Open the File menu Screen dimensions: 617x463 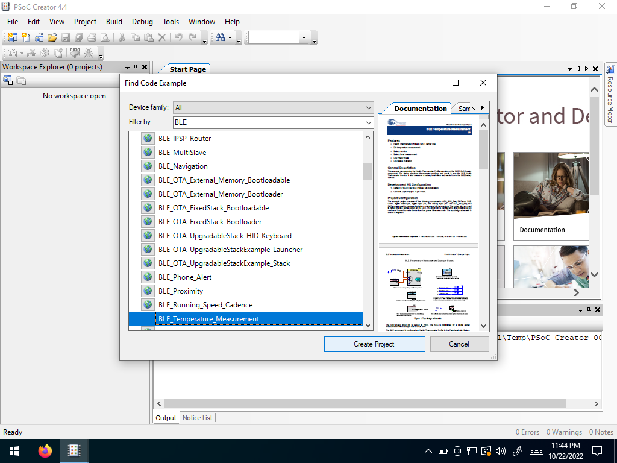click(13, 22)
